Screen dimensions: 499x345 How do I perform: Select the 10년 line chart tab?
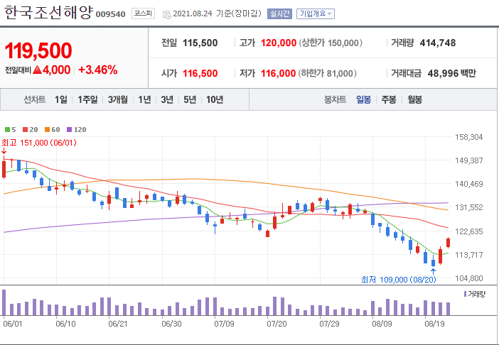click(215, 100)
